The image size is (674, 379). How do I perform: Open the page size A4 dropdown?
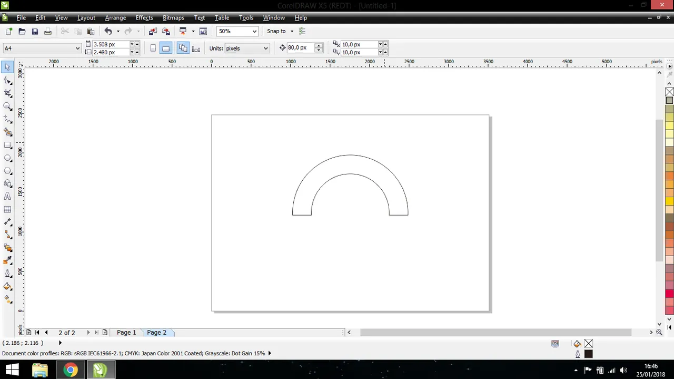pos(77,48)
